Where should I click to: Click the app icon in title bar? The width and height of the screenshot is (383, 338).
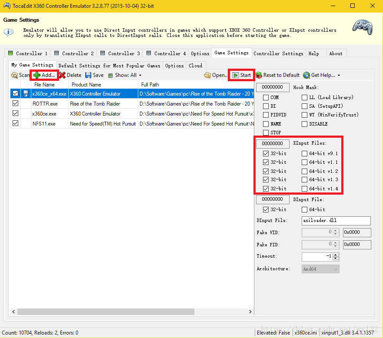[7, 6]
